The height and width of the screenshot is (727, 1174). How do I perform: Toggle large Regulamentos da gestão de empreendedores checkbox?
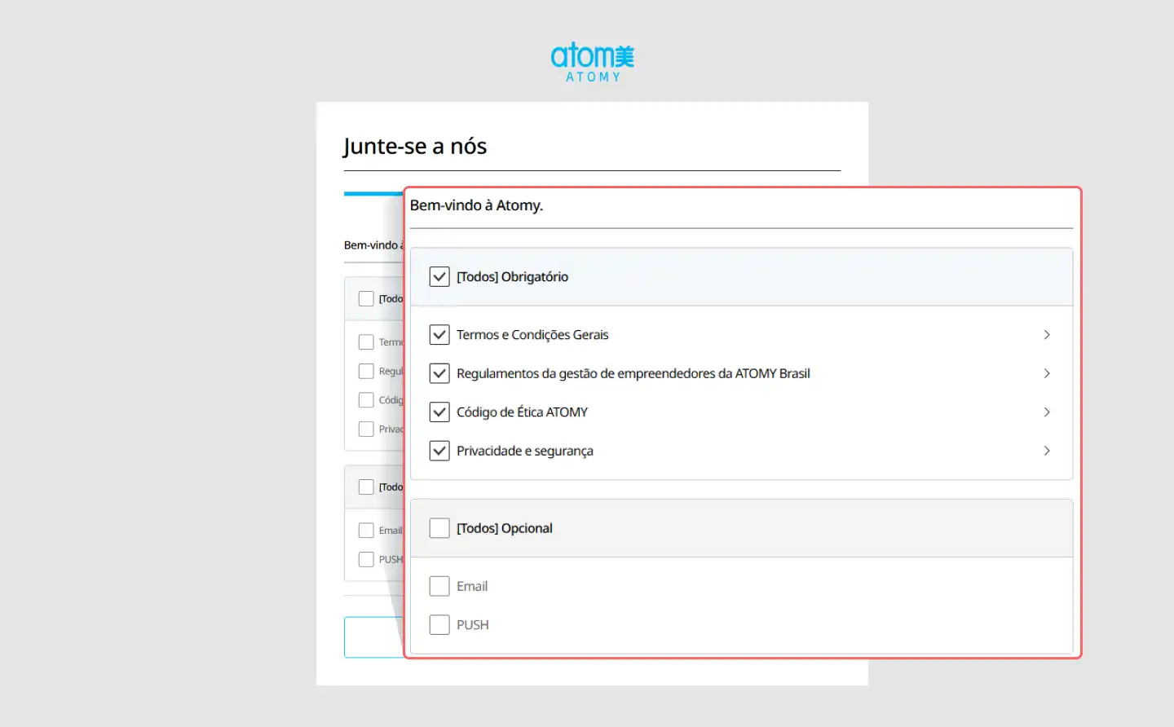439,373
